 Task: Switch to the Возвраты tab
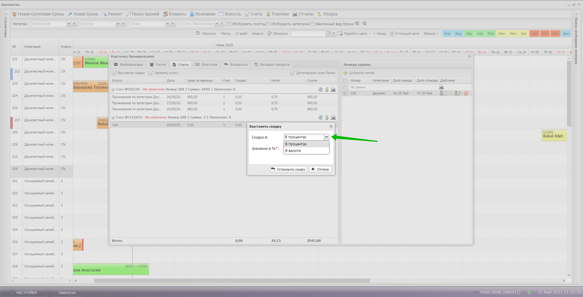pos(236,65)
